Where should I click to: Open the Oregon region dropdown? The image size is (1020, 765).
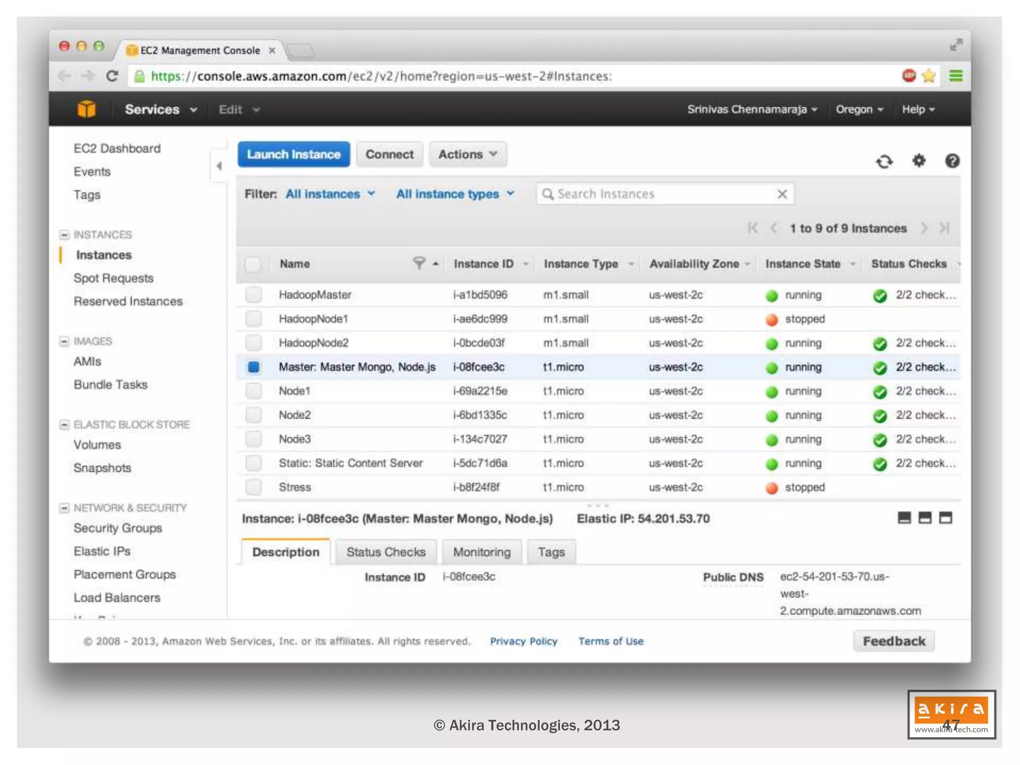point(859,110)
